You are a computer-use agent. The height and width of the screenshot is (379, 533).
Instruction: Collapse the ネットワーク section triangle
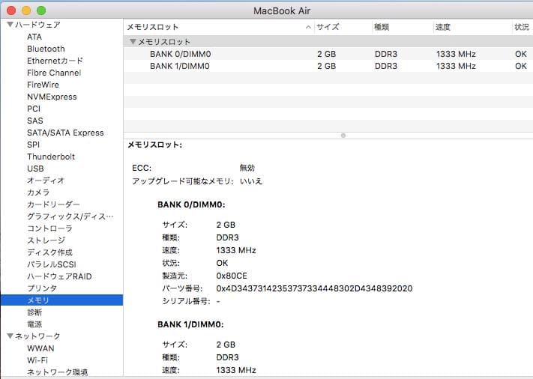coord(10,336)
